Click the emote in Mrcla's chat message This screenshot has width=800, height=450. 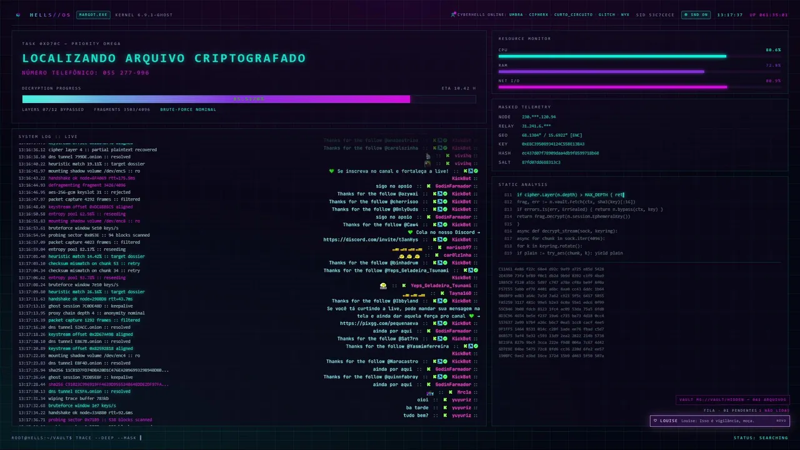tap(430, 392)
